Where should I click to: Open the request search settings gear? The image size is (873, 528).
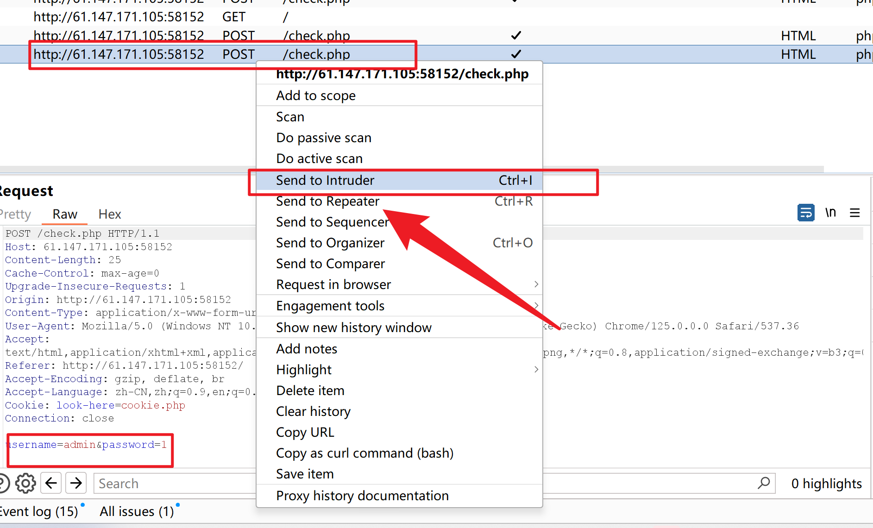(x=25, y=484)
